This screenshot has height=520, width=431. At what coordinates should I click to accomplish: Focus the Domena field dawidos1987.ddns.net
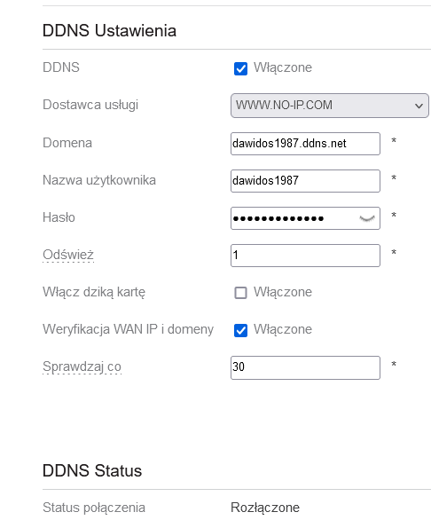(305, 144)
